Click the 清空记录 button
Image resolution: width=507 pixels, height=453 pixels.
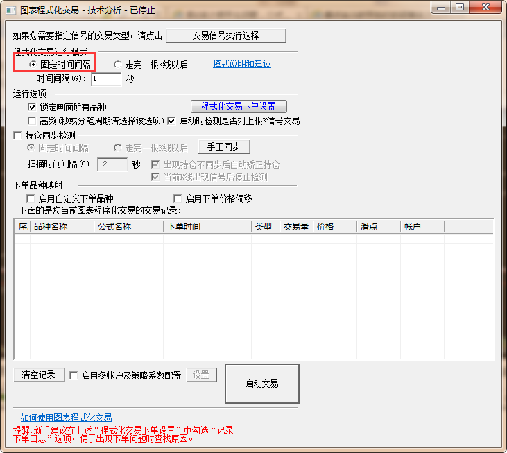click(x=39, y=375)
